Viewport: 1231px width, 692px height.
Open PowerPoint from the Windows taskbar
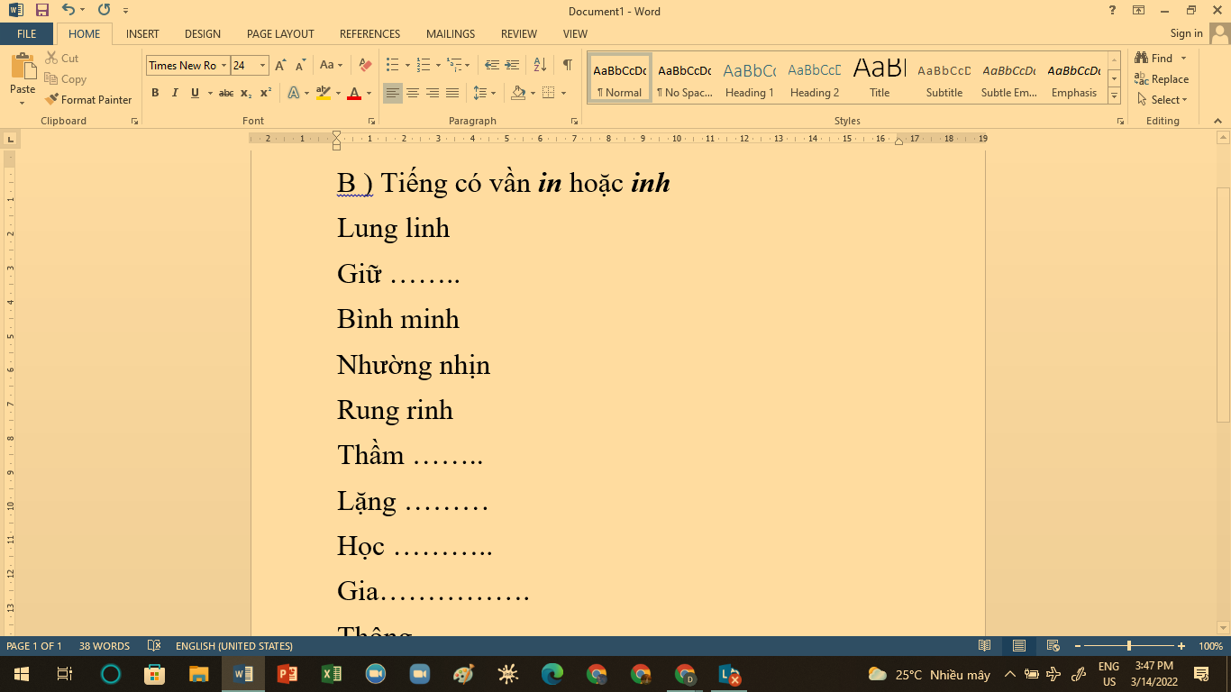coord(287,674)
